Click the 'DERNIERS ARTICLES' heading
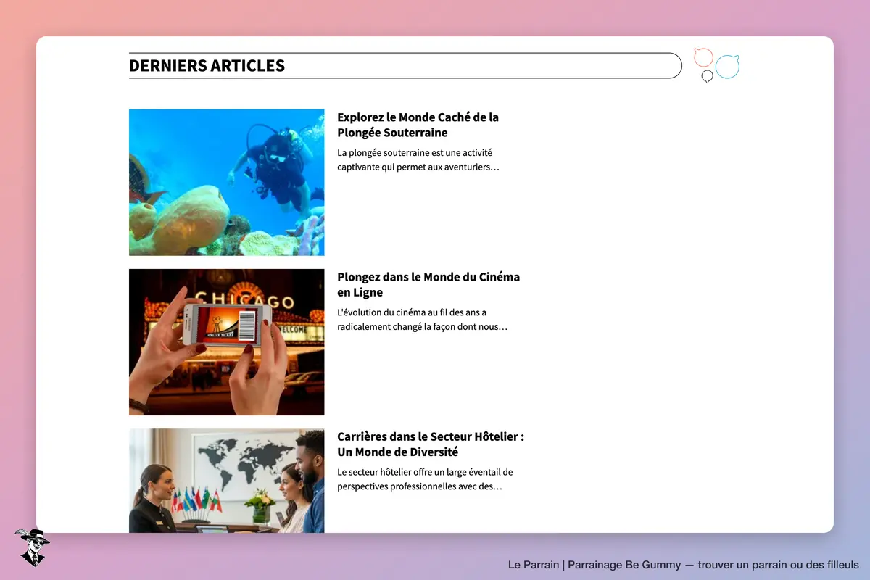The image size is (870, 580). 207,65
